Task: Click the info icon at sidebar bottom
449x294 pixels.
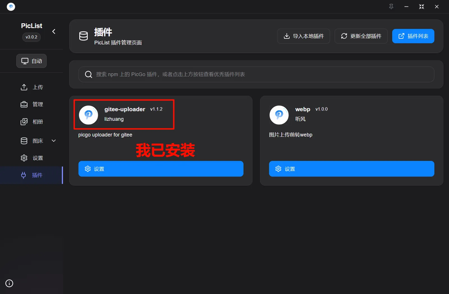Action: (9, 283)
